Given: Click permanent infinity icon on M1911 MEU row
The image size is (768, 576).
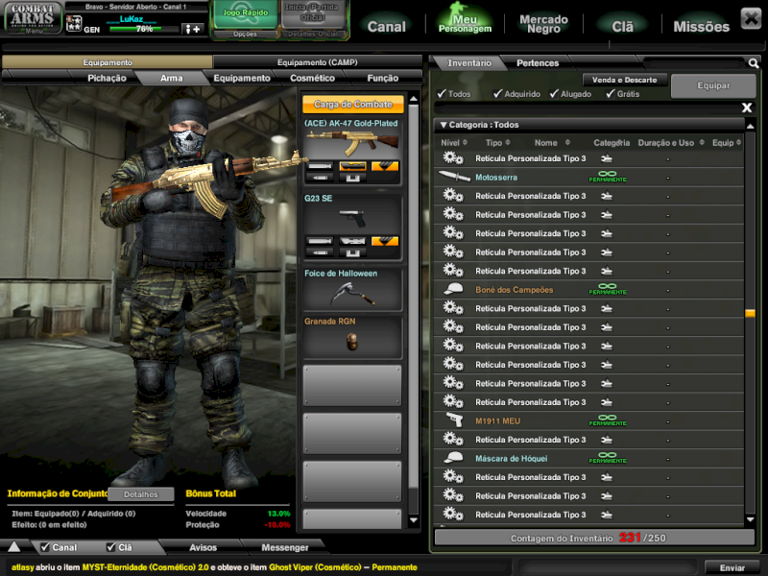Looking at the screenshot, I should pyautogui.click(x=608, y=420).
